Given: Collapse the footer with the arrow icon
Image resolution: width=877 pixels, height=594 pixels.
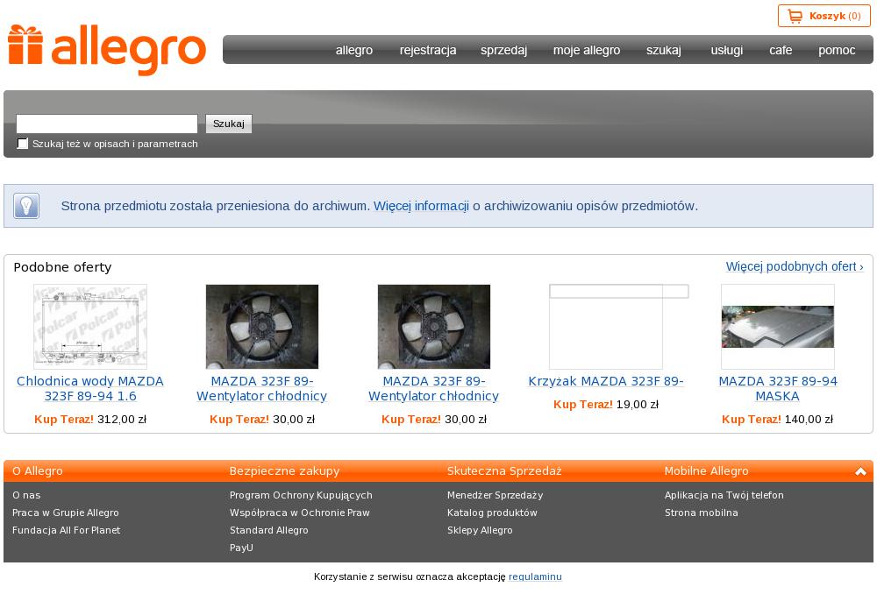Looking at the screenshot, I should point(860,471).
